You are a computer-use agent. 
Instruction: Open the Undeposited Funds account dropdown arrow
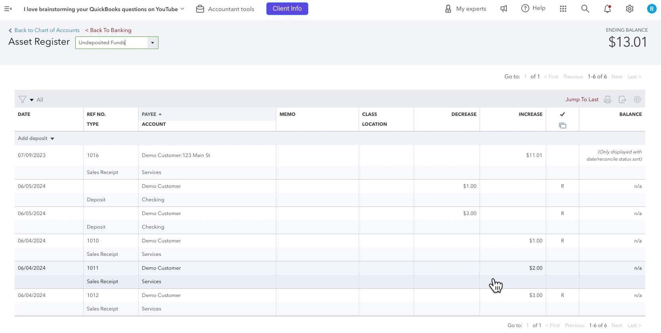[153, 43]
